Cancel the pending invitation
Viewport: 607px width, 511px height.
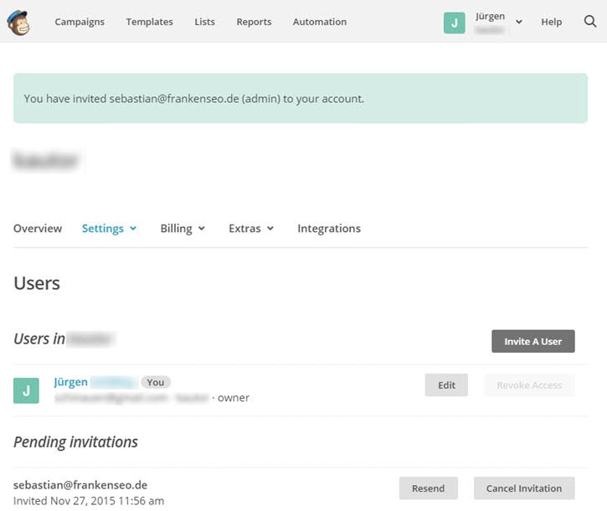524,488
